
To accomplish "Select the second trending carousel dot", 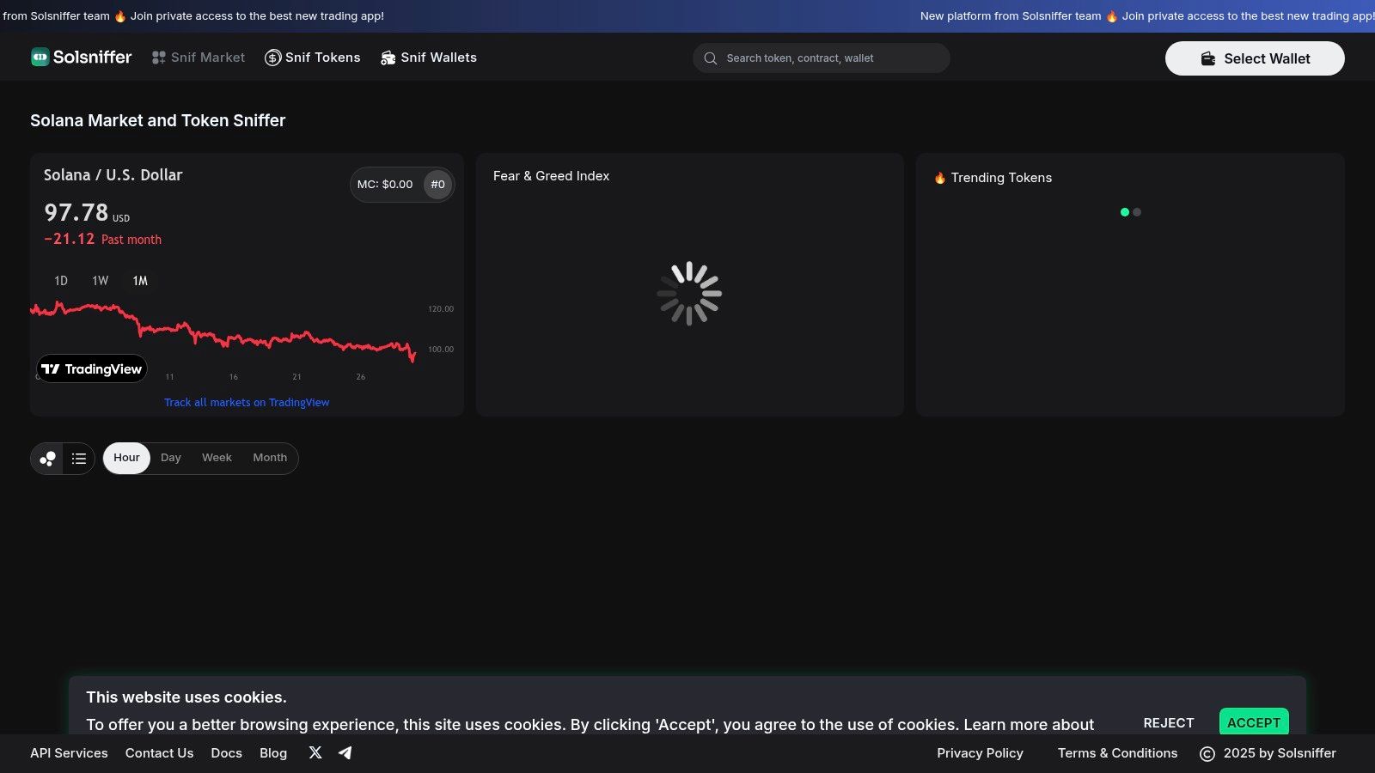I will click(x=1137, y=212).
